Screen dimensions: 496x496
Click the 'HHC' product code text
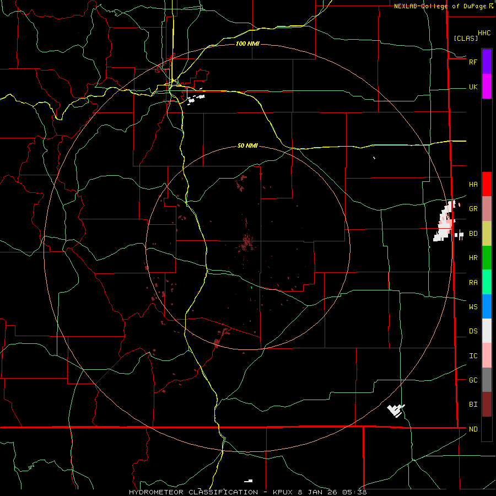click(484, 33)
